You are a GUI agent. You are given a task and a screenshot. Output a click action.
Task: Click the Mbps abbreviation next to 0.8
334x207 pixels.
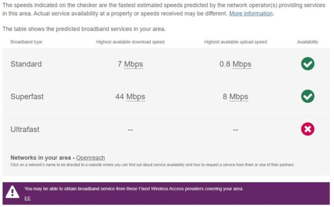click(242, 64)
